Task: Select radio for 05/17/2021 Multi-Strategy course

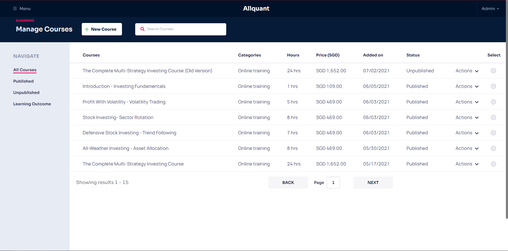Action: coord(493,164)
